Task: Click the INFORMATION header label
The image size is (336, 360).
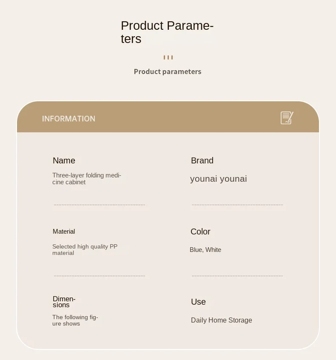Action: point(68,119)
